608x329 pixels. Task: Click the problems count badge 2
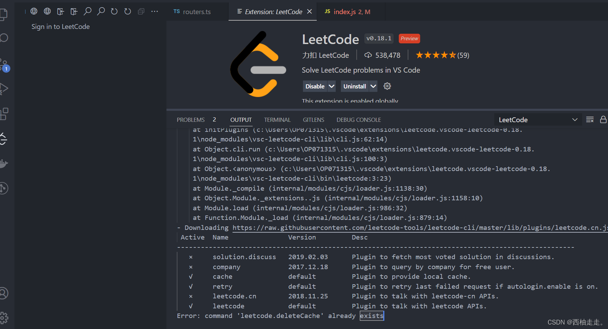pos(214,120)
